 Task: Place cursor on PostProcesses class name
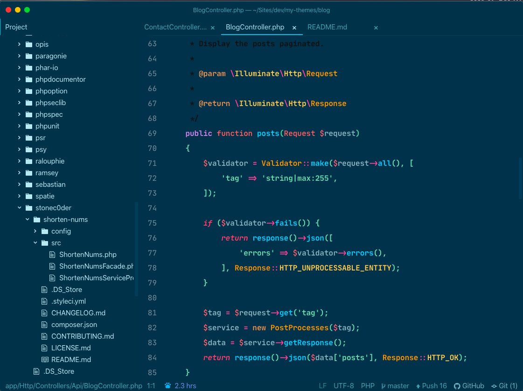point(299,328)
